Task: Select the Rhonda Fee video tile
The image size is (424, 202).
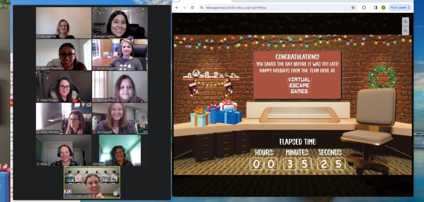Action: [x=64, y=23]
